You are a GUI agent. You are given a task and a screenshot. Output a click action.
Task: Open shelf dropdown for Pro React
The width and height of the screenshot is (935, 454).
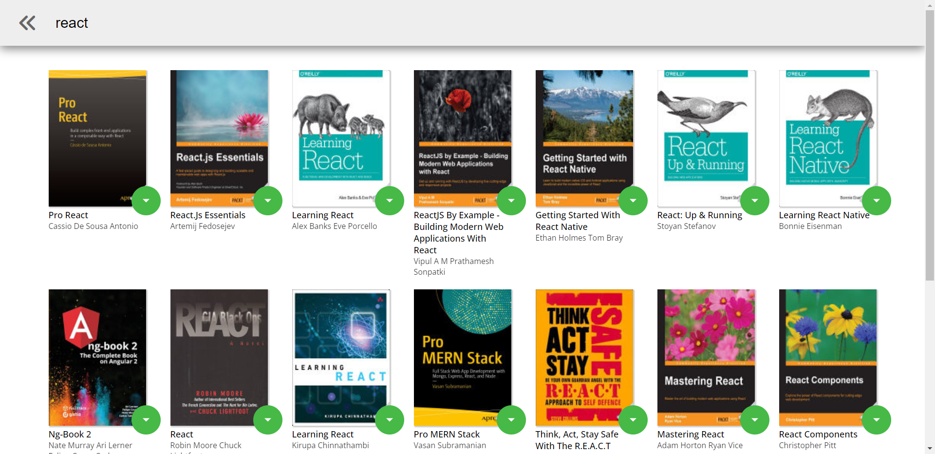[146, 201]
